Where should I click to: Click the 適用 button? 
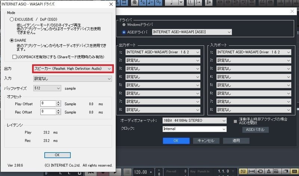coord(236,141)
